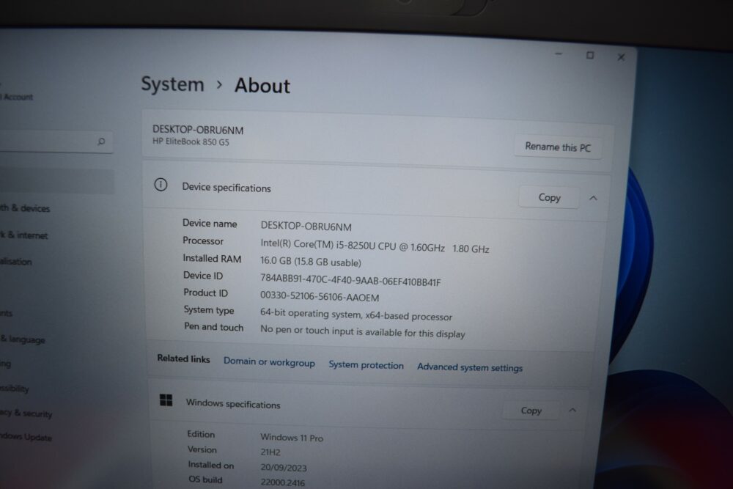
Task: Click the Pen and touch label
Action: (213, 327)
